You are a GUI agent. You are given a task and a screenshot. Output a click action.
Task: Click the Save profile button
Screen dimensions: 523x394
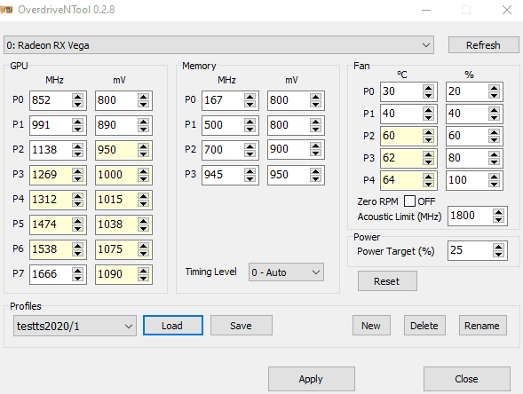pos(242,326)
